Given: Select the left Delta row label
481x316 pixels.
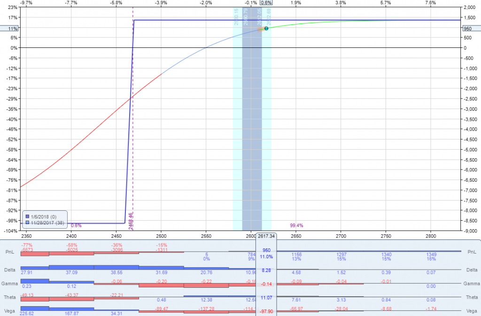Looking at the screenshot, I should (9, 270).
